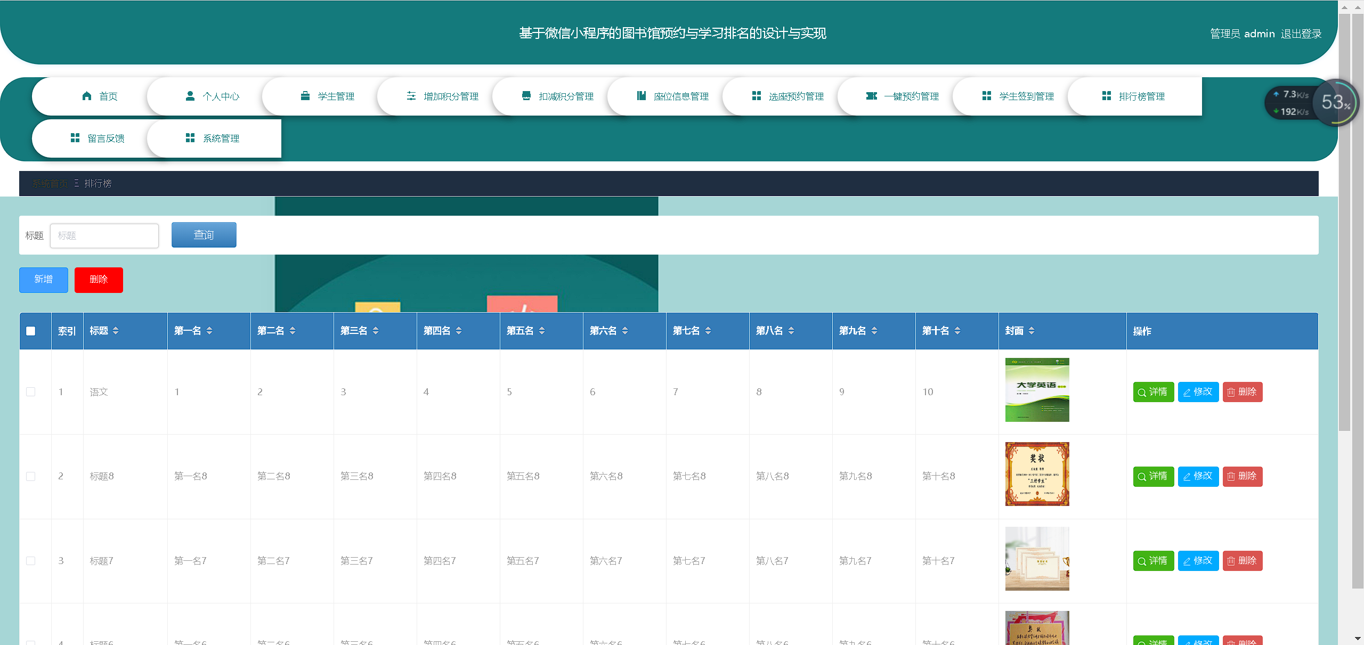Image resolution: width=1364 pixels, height=645 pixels.
Task: Click the person icon in 个人中心
Action: 190,96
